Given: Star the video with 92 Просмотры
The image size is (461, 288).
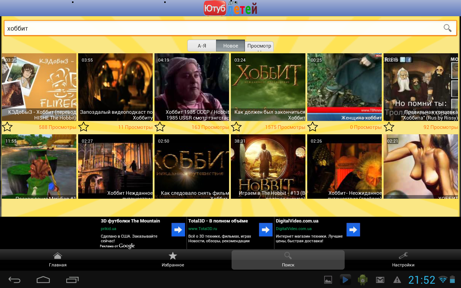Looking at the screenshot, I should pos(389,127).
